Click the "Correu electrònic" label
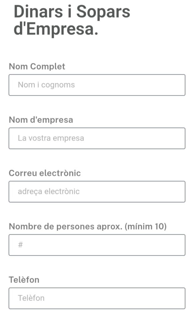This screenshot has width=194, height=320. (45, 173)
